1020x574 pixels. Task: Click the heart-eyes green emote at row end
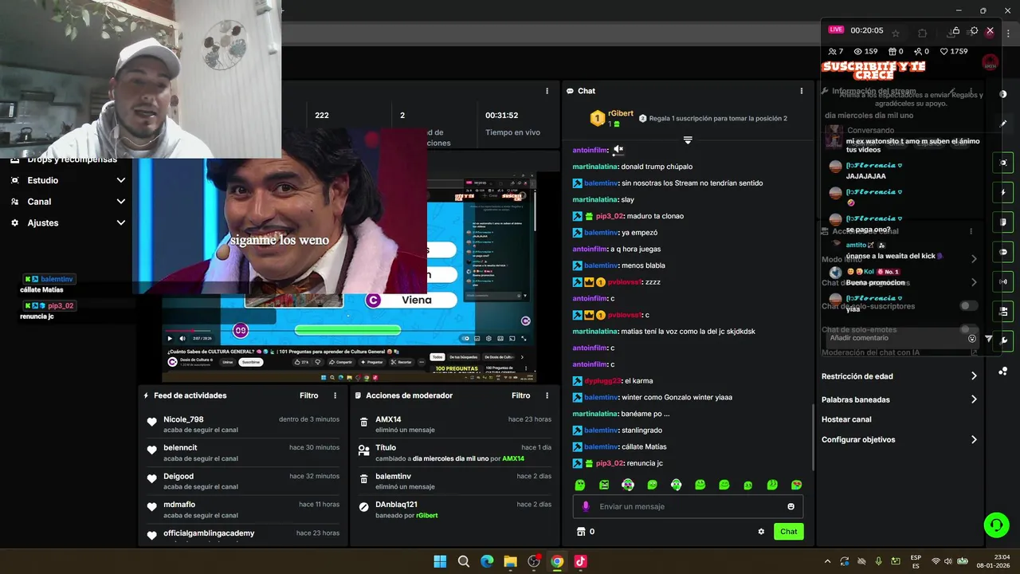(x=796, y=485)
